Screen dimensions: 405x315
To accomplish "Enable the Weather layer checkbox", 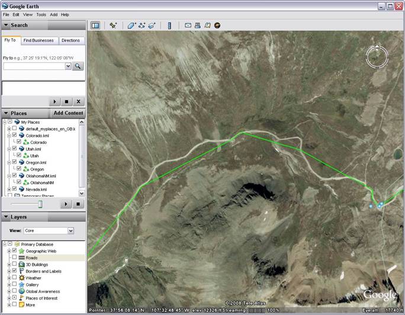I will point(14,277).
